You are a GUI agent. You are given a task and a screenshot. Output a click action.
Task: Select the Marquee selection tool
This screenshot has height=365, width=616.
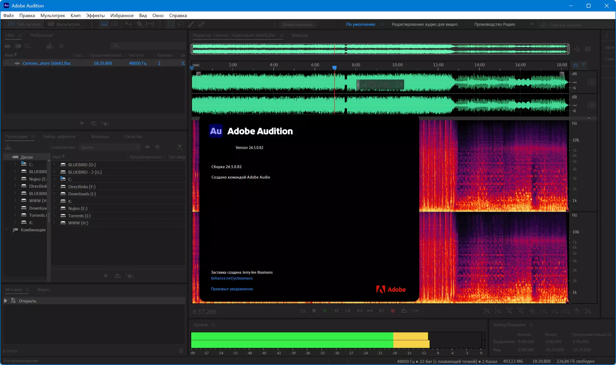coord(171,24)
